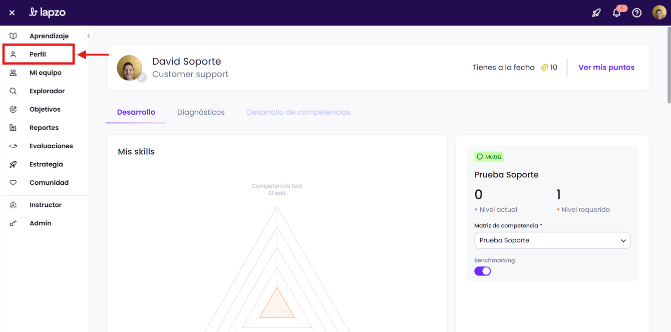Image resolution: width=671 pixels, height=332 pixels.
Task: Click the Explorador search icon
Action: point(13,91)
